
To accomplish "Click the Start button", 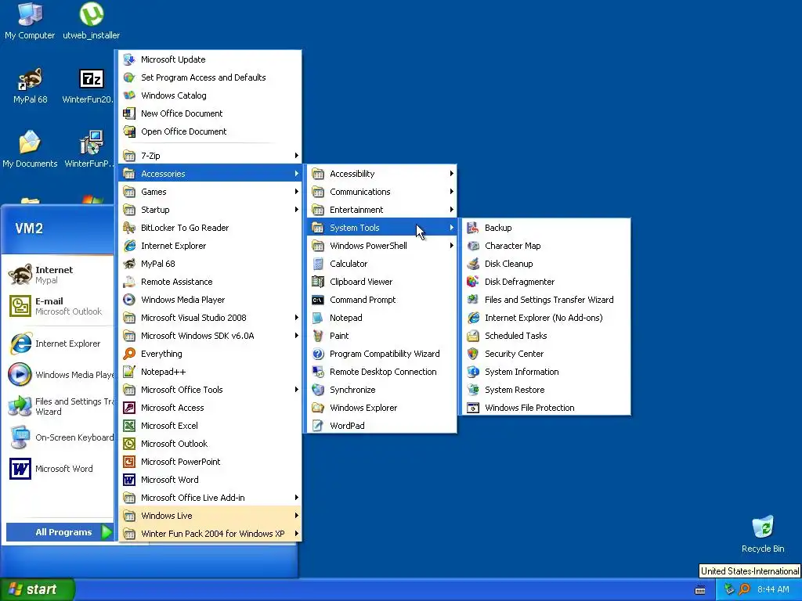I will tap(38, 589).
